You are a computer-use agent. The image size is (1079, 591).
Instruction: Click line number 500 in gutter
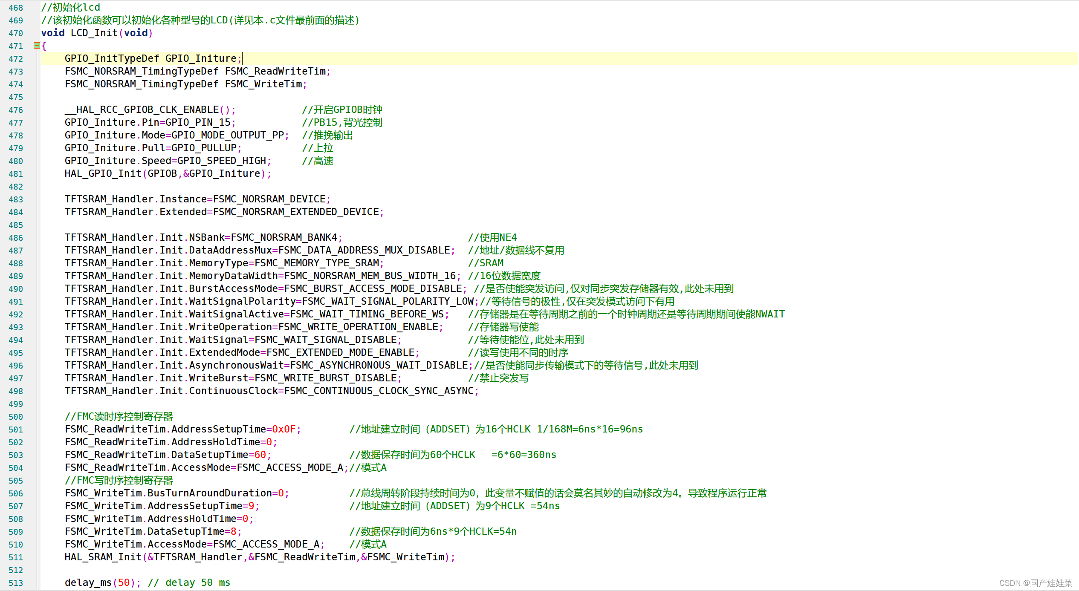[x=16, y=417]
